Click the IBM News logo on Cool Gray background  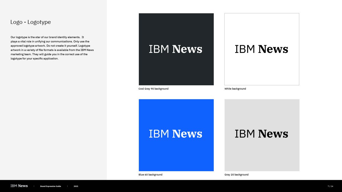click(x=176, y=49)
